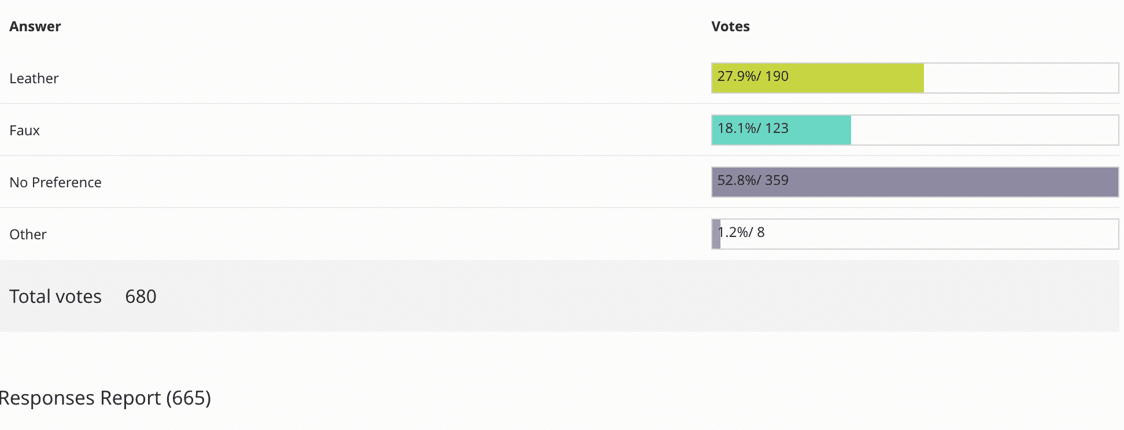Screen dimensions: 1124x430
Task: Click the 1.2%/ 8 vote text
Action: [x=742, y=232]
